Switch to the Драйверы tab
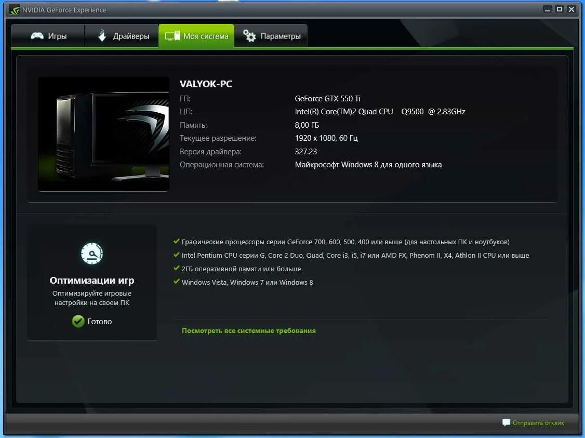 pos(122,36)
